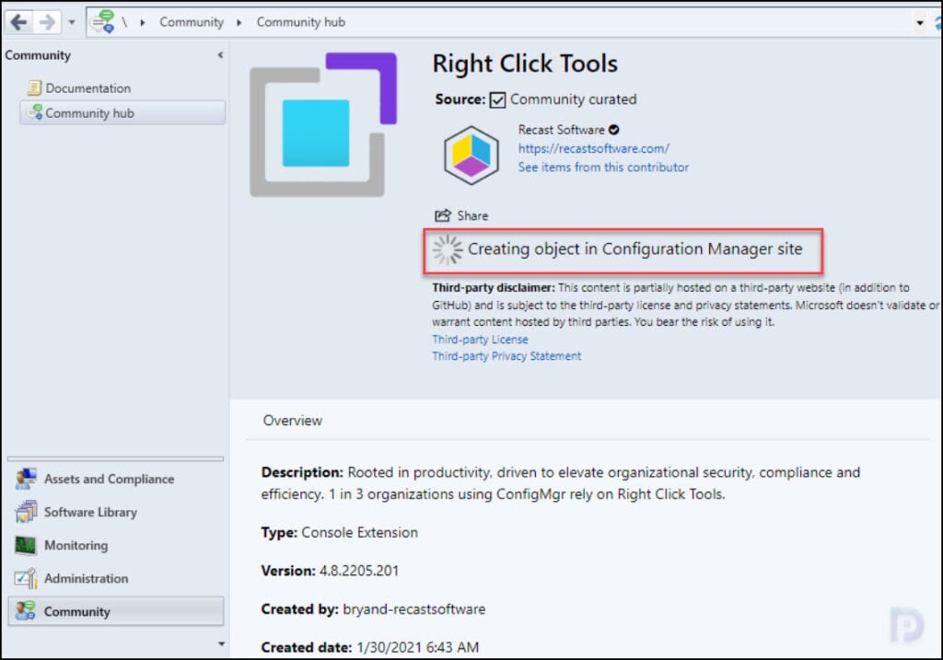Viewport: 943px width, 660px height.
Task: Click the Share label
Action: (x=472, y=215)
